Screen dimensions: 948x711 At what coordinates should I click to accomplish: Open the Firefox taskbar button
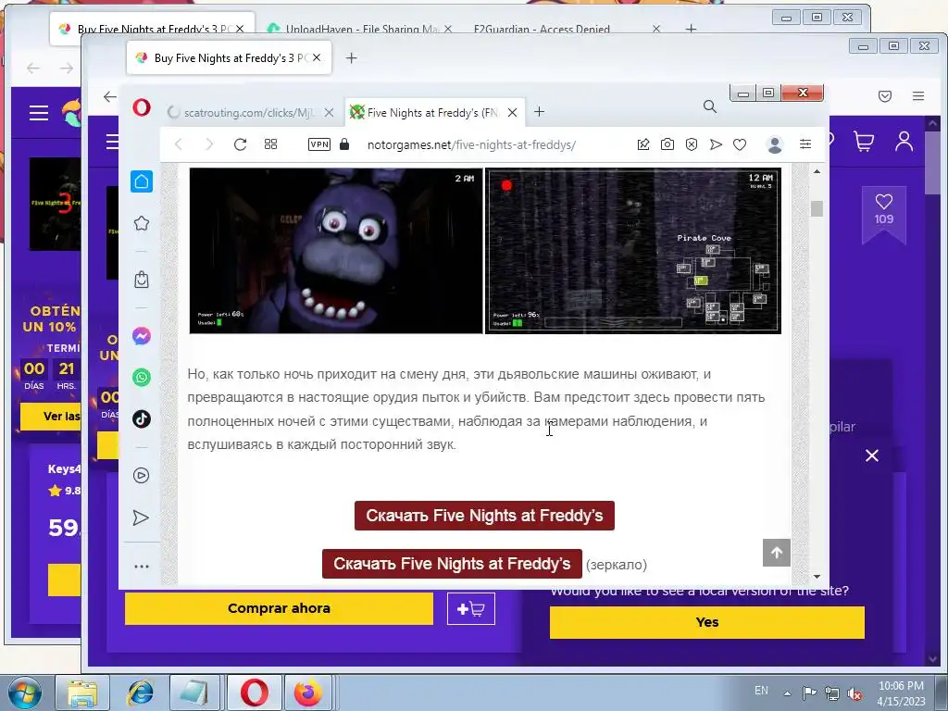coord(308,692)
